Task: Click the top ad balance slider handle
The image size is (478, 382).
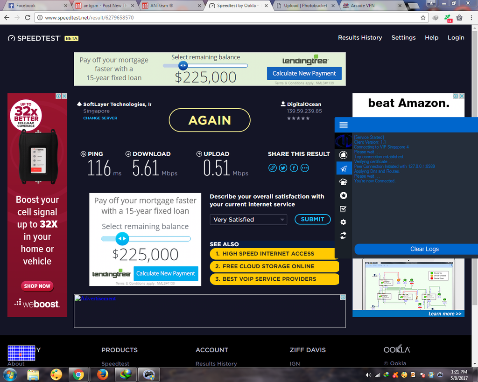Action: click(x=183, y=66)
